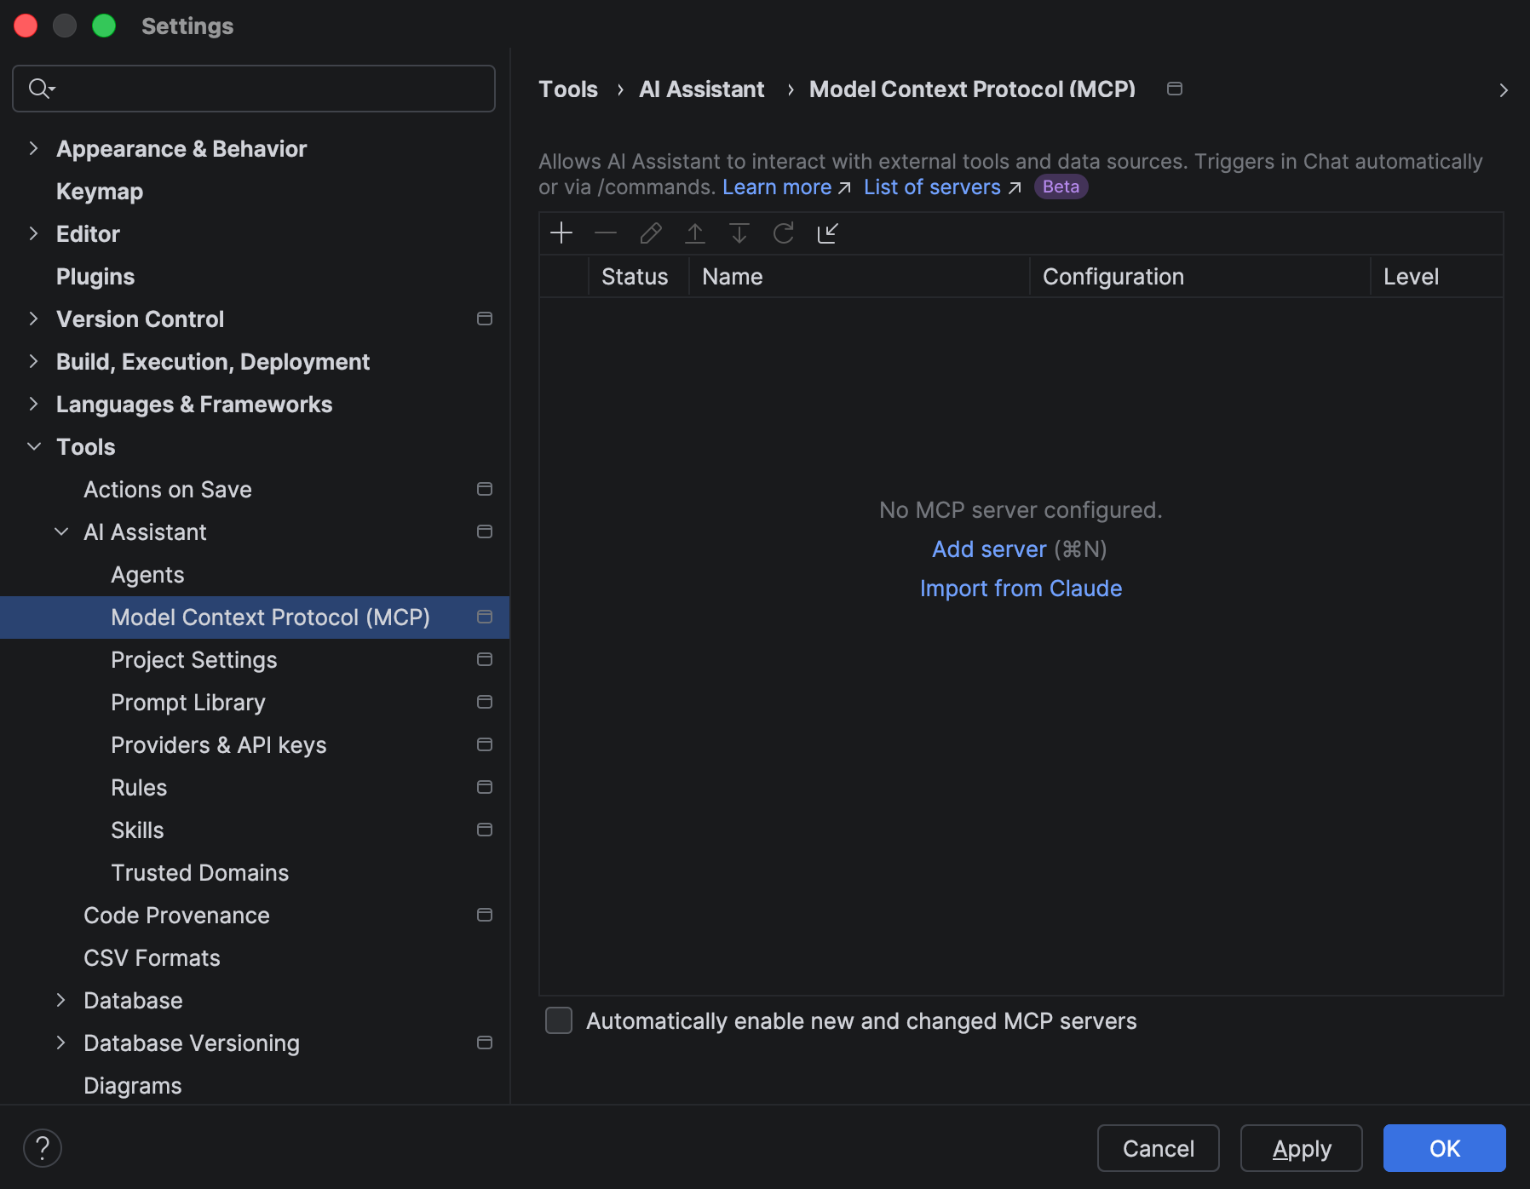Image resolution: width=1530 pixels, height=1189 pixels.
Task: Open the List of servers link
Action: [932, 187]
